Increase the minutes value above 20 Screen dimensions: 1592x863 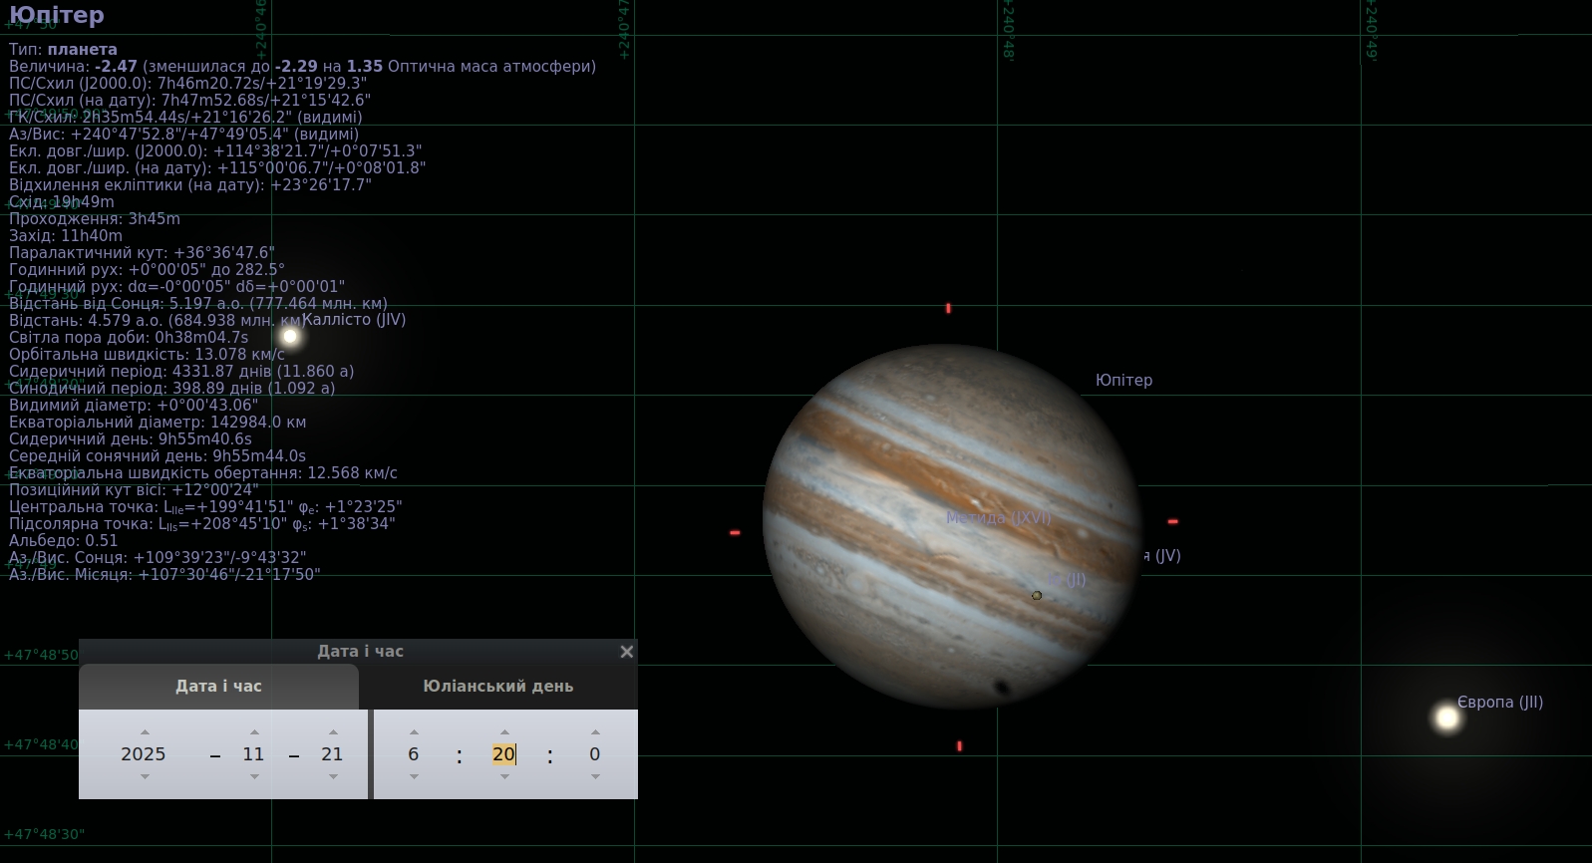click(x=504, y=732)
